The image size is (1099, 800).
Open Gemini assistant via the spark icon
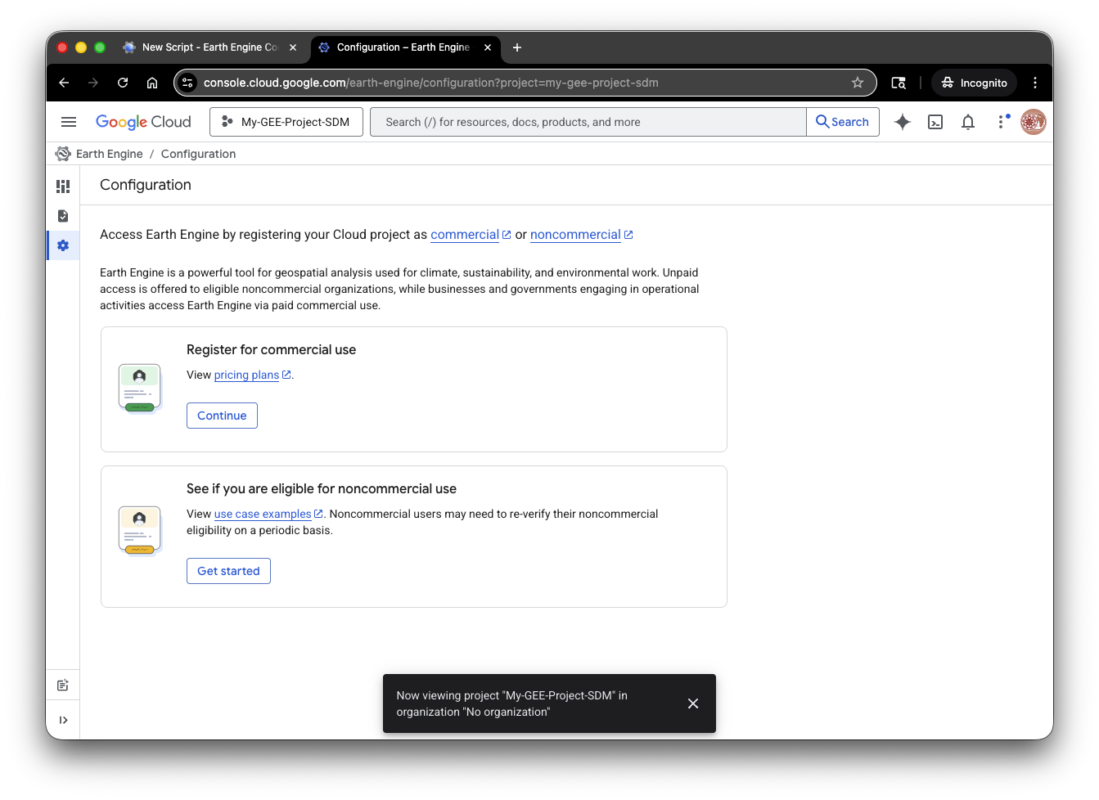(902, 121)
